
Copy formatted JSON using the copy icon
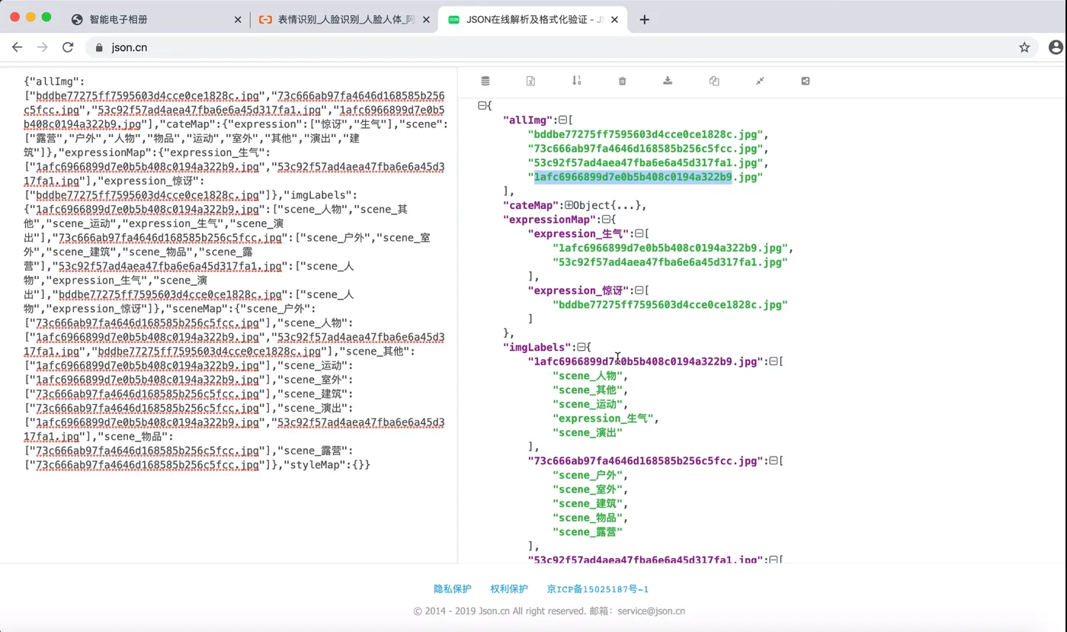[714, 81]
